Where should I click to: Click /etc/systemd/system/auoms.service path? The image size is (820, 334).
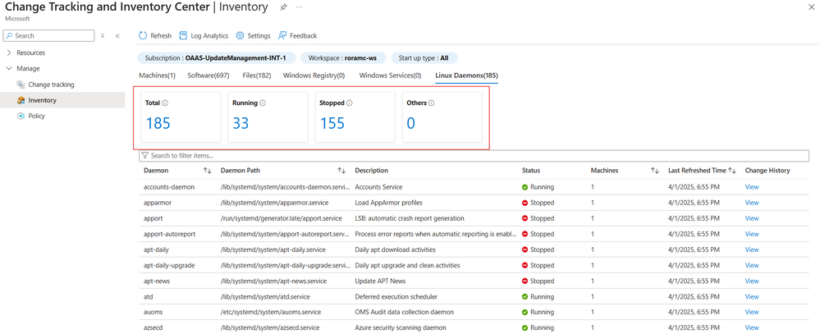click(x=271, y=312)
